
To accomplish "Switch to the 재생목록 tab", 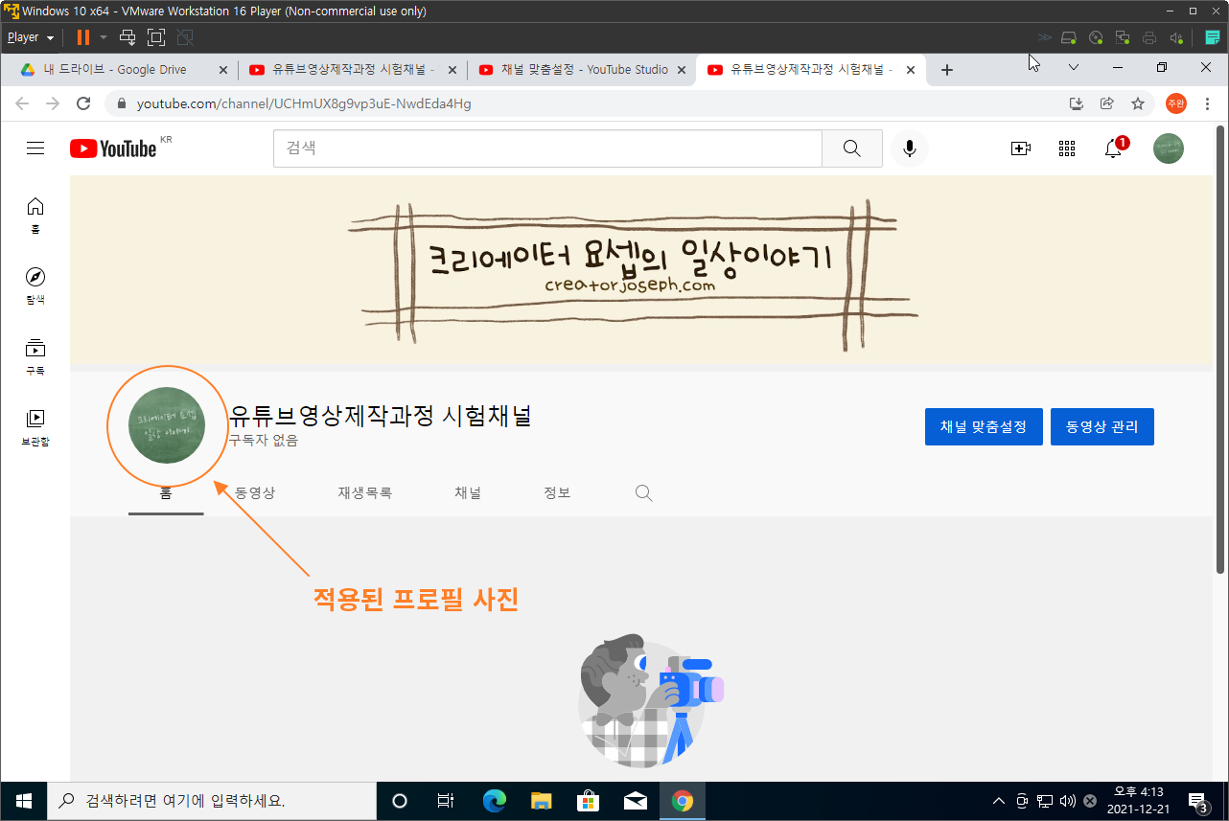I will (x=365, y=493).
